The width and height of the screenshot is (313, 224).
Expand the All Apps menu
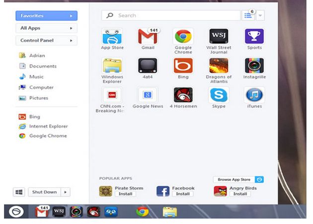click(46, 28)
